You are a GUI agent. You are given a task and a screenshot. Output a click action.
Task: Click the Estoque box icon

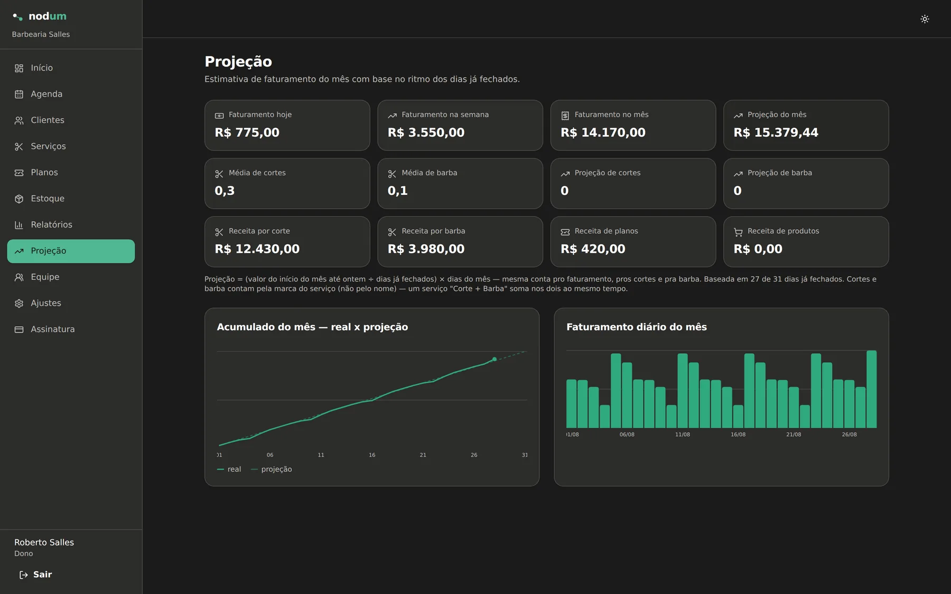tap(19, 199)
